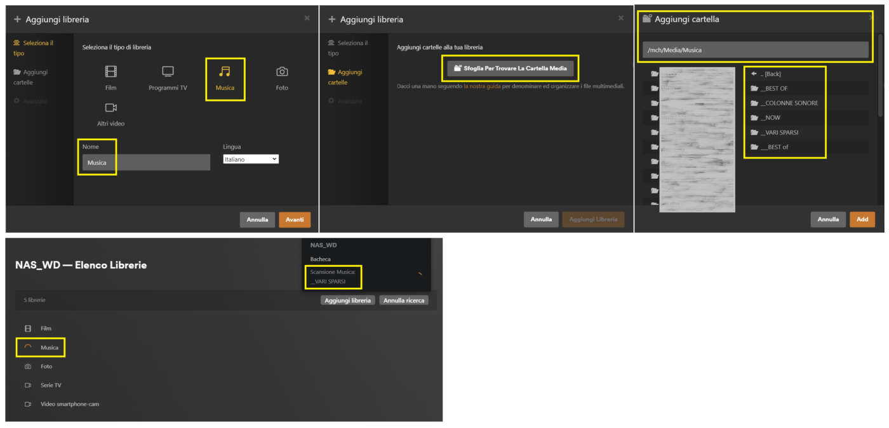Open Aggiungi cartelle tab in Avanti dialog
Screen dimensions: 889x428
(x=30, y=77)
